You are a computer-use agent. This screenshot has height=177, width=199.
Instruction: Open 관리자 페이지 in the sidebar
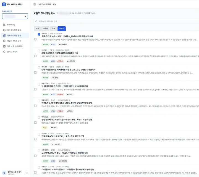click(15, 52)
